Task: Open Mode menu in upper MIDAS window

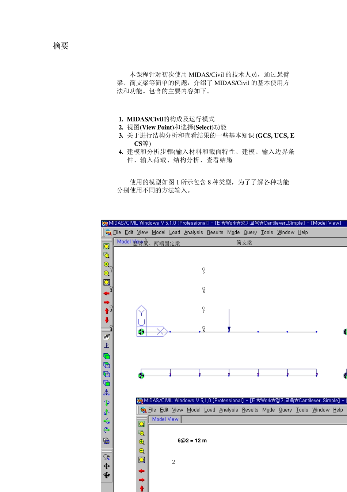Action: 233,232
